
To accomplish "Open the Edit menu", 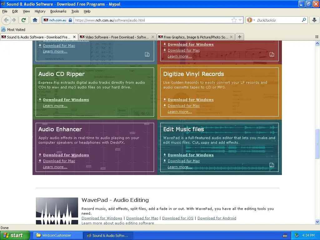I will coord(15,11).
